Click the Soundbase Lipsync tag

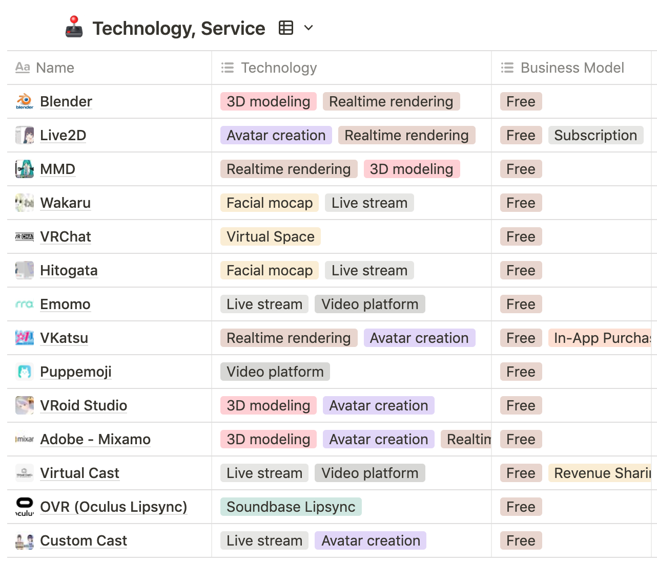pos(291,507)
